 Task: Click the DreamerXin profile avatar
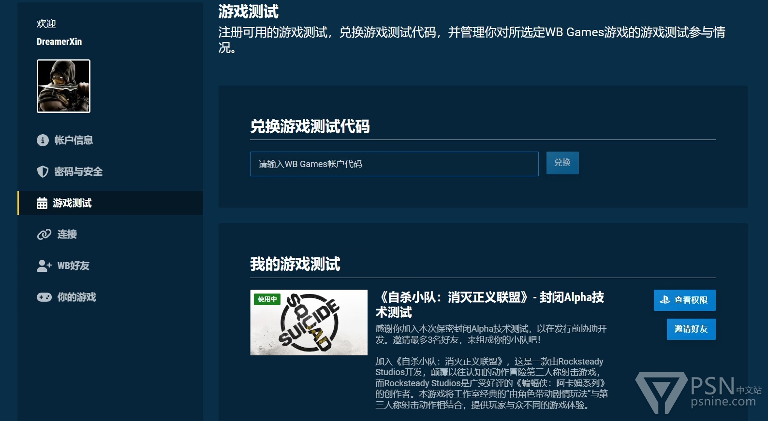(63, 86)
